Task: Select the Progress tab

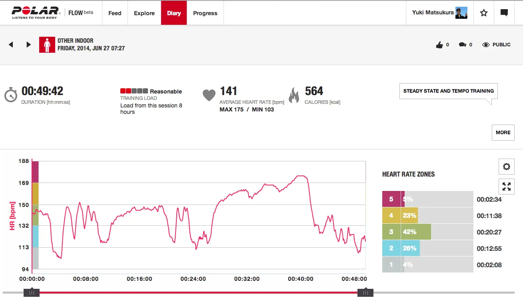Action: [205, 13]
